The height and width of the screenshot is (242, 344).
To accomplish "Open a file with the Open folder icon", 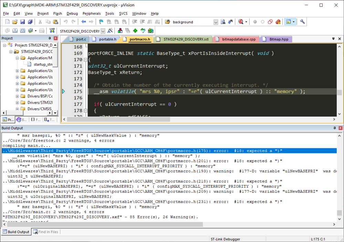I will click(15, 22).
